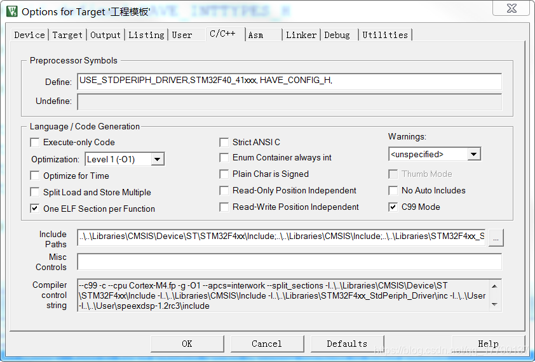Click the Keil uVision icon in title bar

point(12,11)
